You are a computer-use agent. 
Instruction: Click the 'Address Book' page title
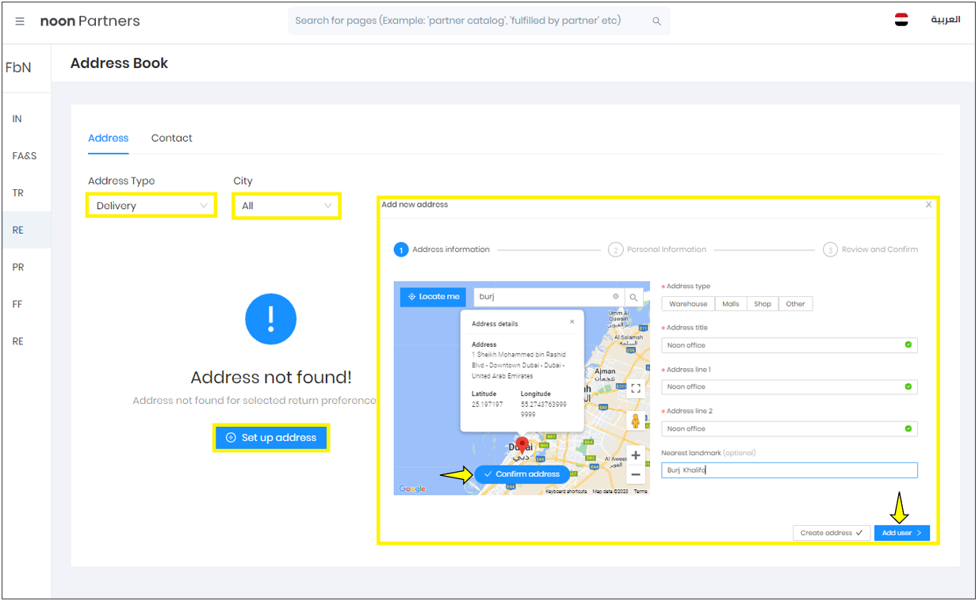point(120,63)
